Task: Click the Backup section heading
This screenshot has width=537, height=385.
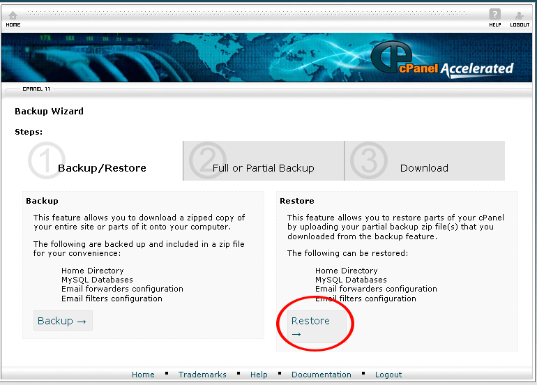Action: (x=42, y=201)
